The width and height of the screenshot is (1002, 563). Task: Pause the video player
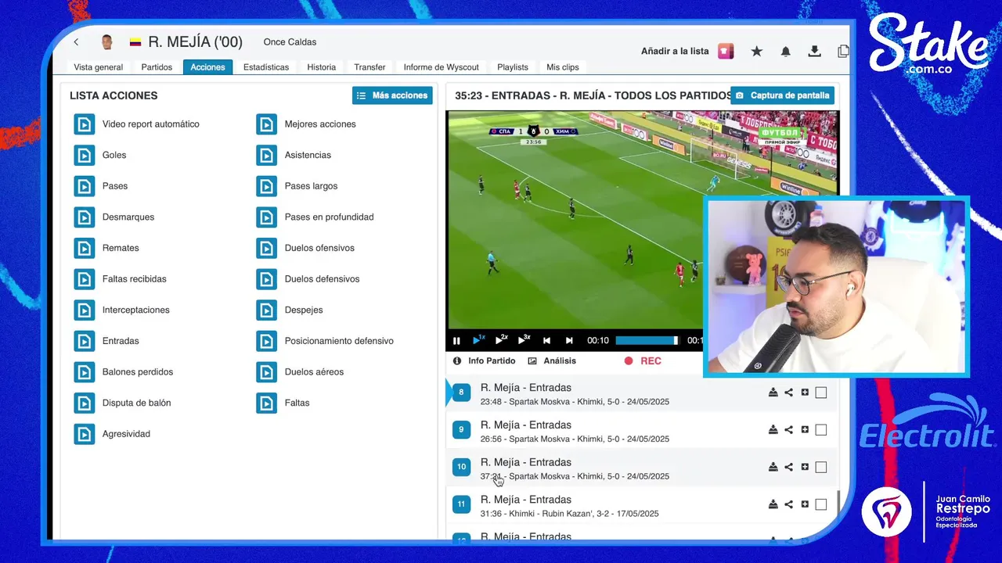pos(456,340)
